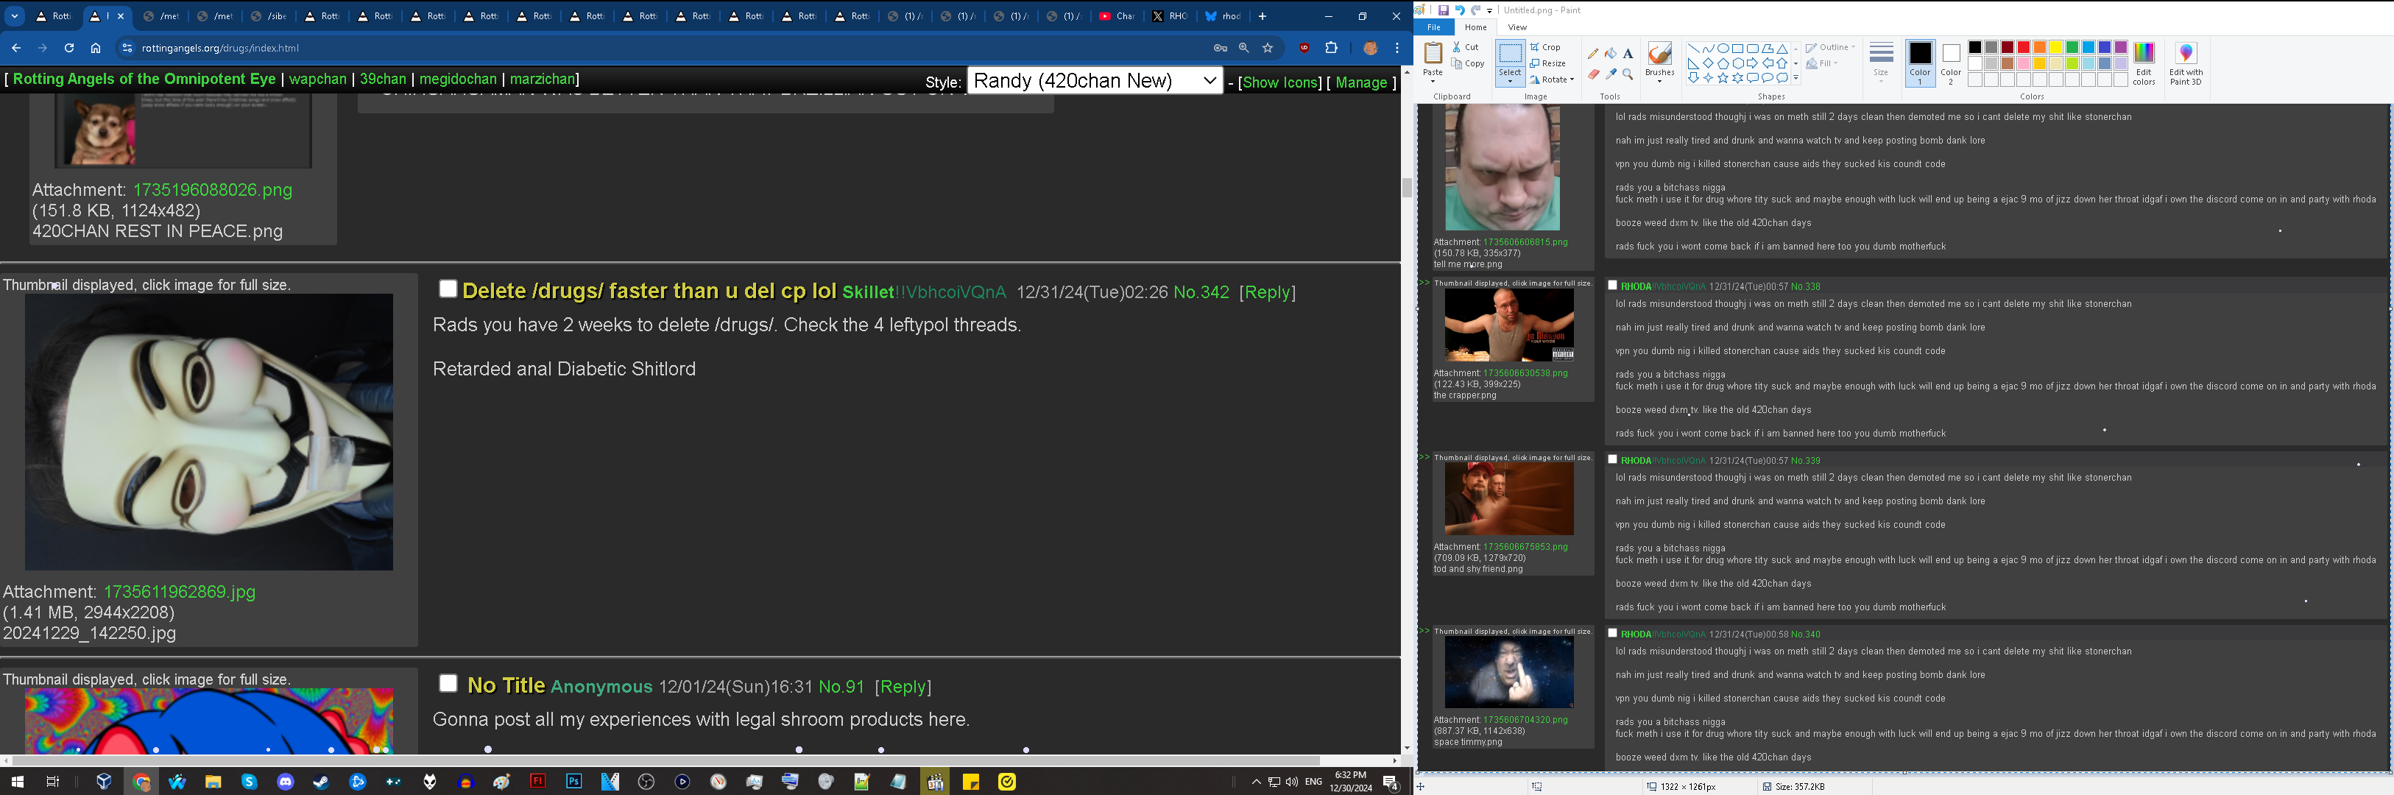
Task: Select the five-point star shape
Action: click(x=1723, y=78)
